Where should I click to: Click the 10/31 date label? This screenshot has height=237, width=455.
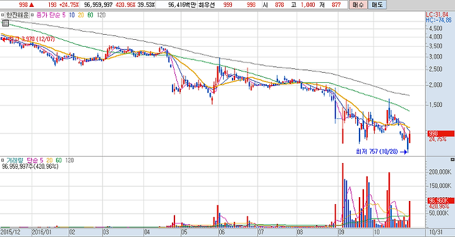(437, 233)
